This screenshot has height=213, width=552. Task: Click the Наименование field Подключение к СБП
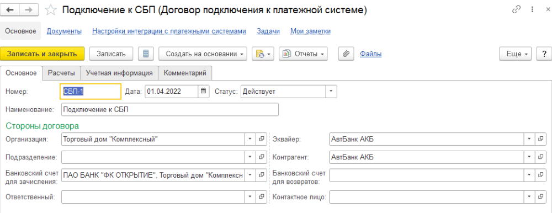click(x=169, y=109)
